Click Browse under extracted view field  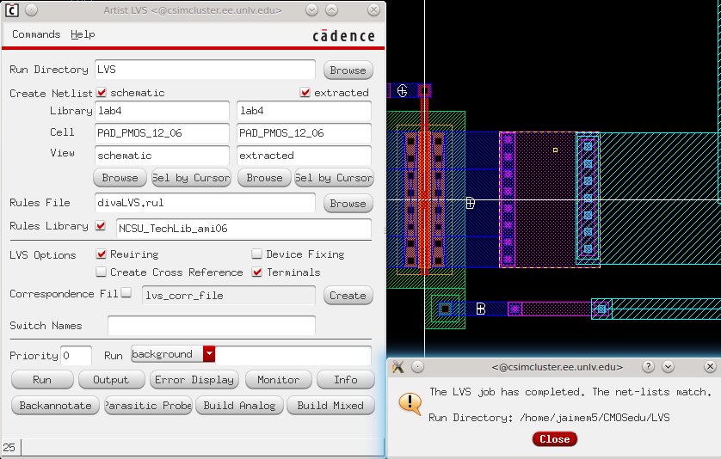[x=264, y=178]
